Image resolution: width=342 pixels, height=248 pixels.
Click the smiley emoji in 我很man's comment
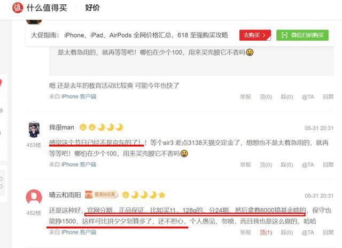[184, 154]
